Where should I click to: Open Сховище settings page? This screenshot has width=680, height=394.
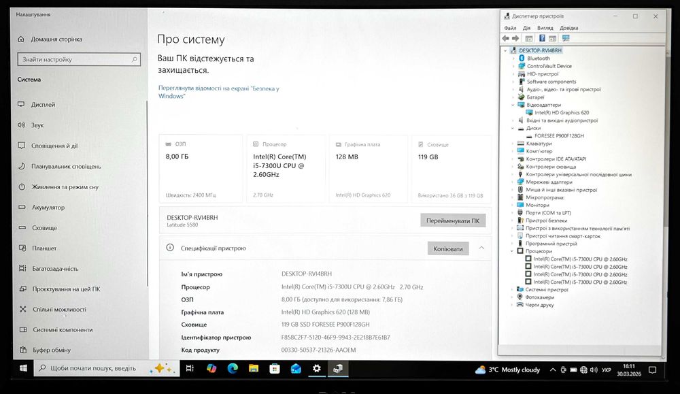[44, 228]
